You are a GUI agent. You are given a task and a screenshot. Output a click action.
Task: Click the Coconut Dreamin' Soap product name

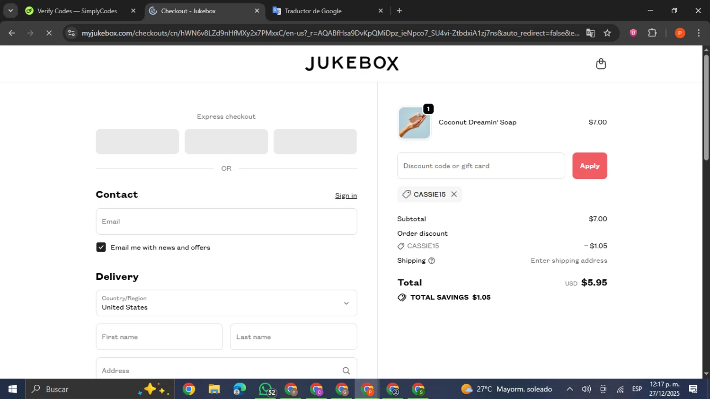(477, 122)
